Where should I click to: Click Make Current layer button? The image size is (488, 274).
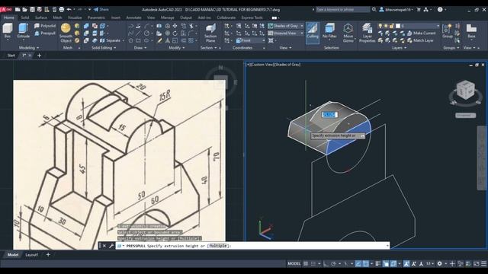[422, 33]
